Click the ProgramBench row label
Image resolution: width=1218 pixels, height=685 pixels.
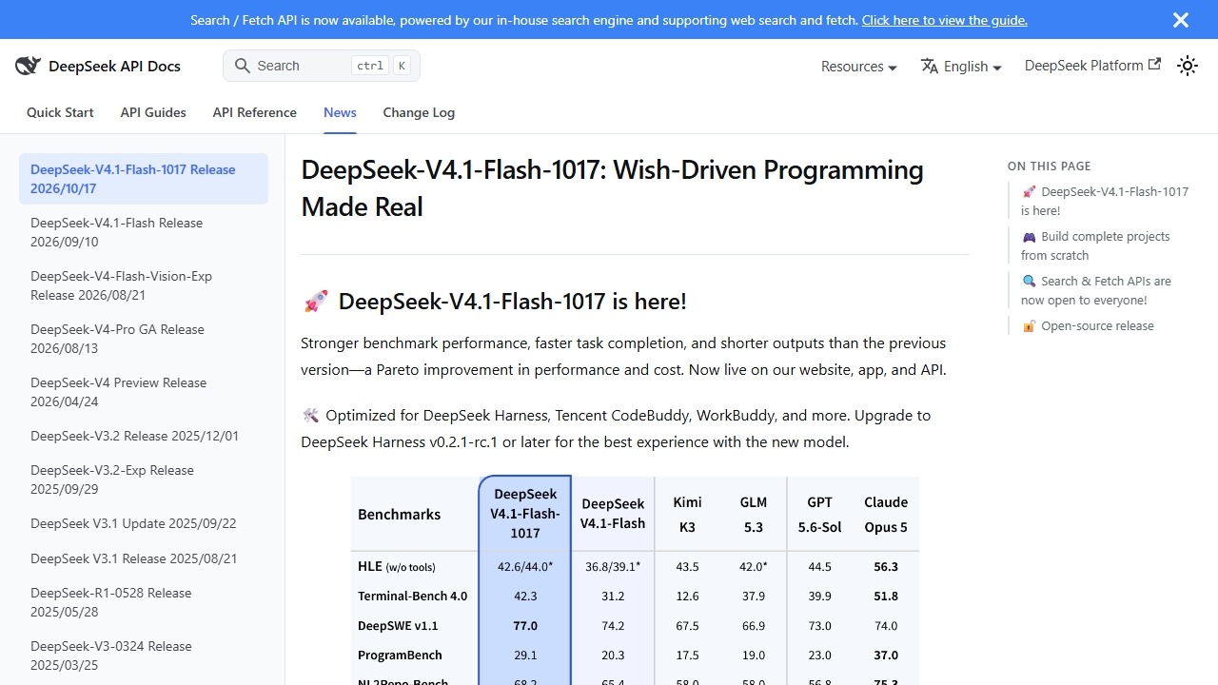[x=400, y=655]
